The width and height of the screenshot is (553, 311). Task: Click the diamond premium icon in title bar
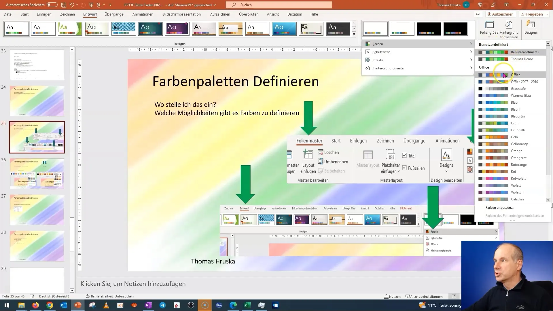tap(480, 5)
